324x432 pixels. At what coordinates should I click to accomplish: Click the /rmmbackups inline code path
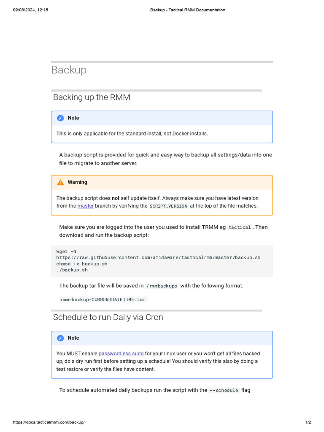pos(162,286)
